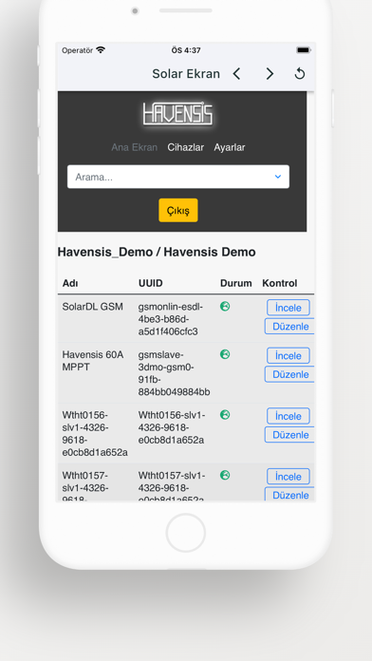
Task: Open the Ana Ekran menu item
Action: (x=135, y=147)
